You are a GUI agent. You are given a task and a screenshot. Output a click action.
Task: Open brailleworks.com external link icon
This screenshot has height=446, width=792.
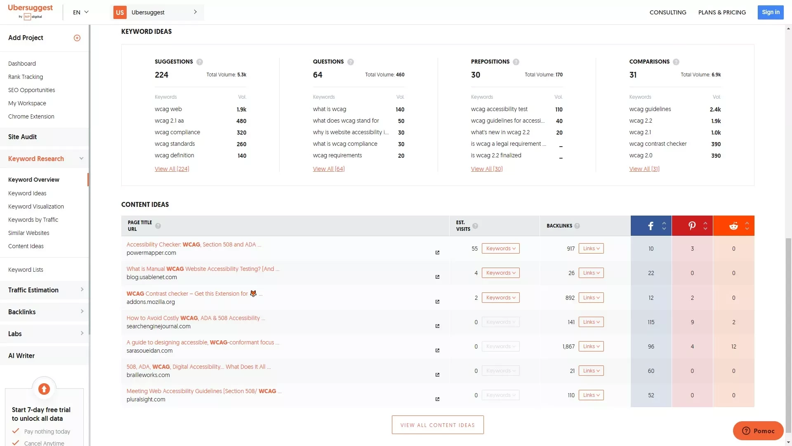click(437, 375)
